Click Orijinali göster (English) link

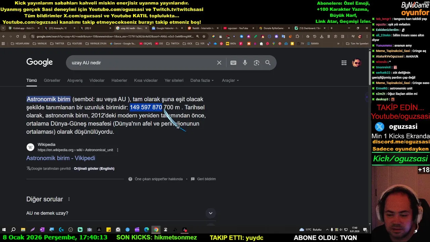94,168
